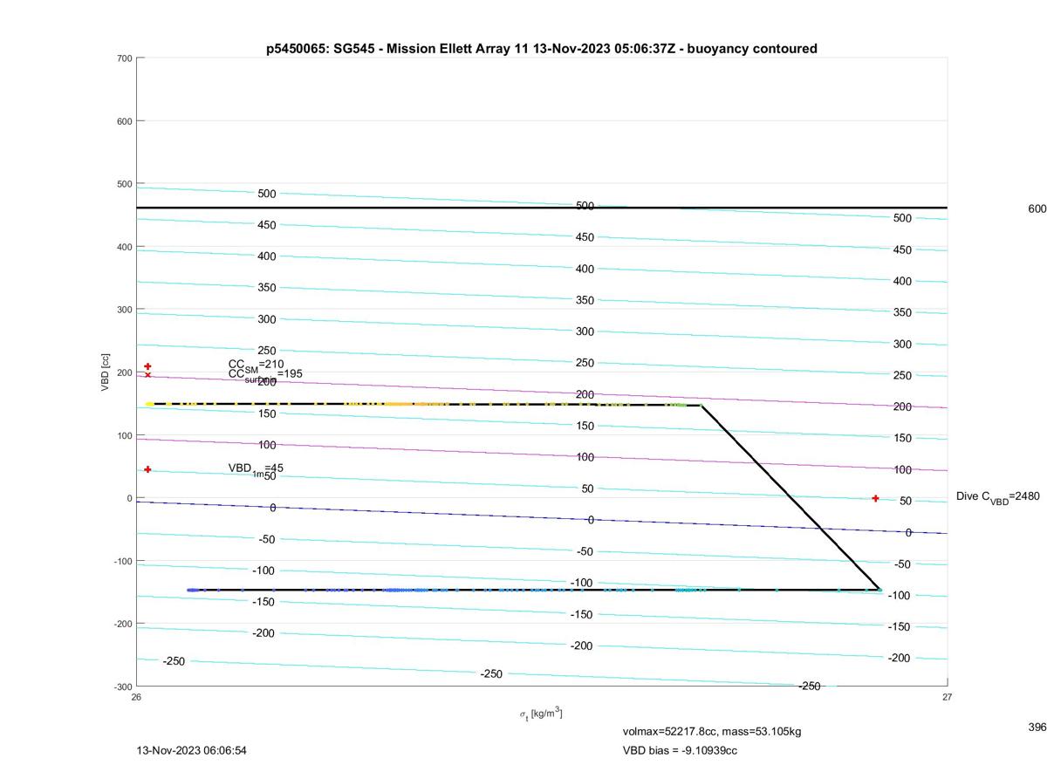
Task: Click the red plus marker beside Dive C VBD
Action: coord(875,499)
